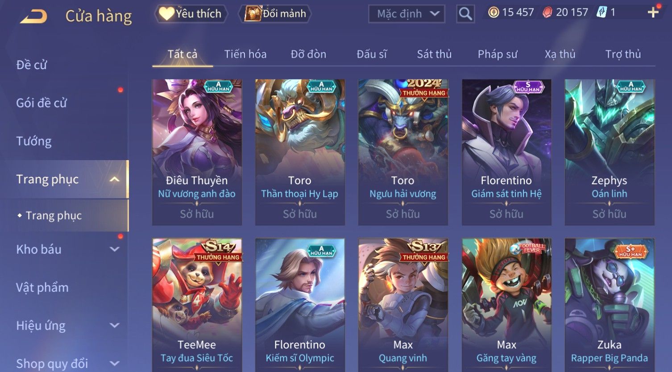Tap the gold coin balance icon
The height and width of the screenshot is (372, 672).
tap(494, 12)
